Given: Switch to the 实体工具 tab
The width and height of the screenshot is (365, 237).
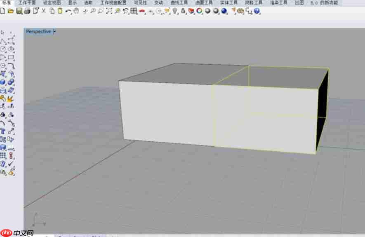Looking at the screenshot, I should [x=229, y=2].
